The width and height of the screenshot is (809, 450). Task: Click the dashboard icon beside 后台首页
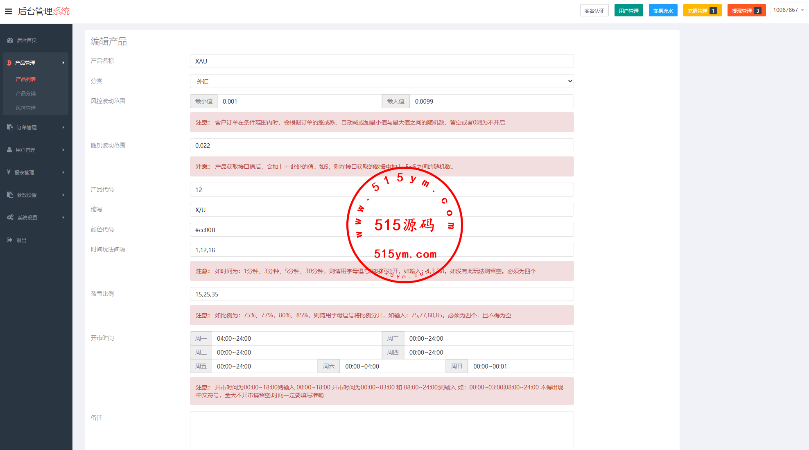coord(10,40)
